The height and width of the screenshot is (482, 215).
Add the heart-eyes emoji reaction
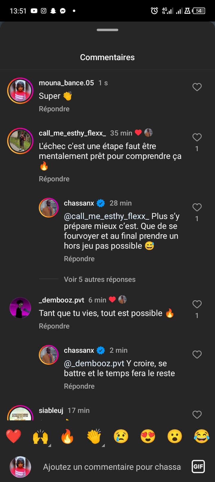[148, 437]
